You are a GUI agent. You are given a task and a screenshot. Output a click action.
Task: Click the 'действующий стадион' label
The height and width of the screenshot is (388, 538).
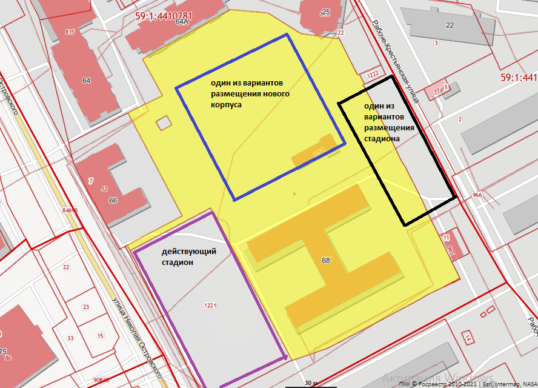click(188, 256)
